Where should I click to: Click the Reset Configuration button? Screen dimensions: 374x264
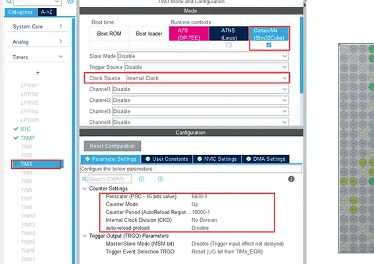pyautogui.click(x=113, y=146)
